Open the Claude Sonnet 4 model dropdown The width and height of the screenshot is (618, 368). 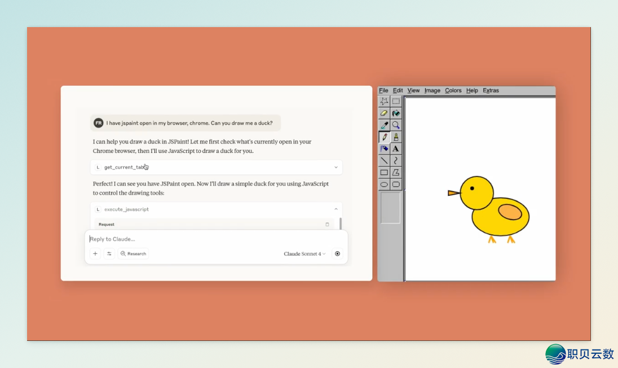point(304,253)
